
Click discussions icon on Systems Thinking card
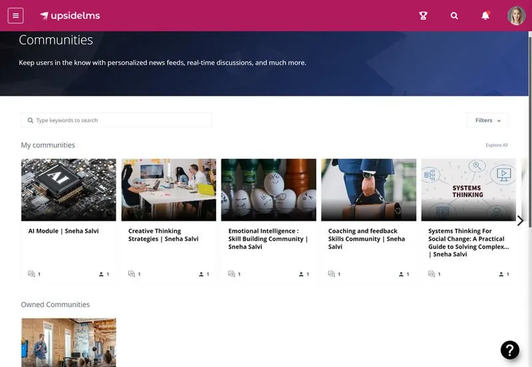click(432, 274)
